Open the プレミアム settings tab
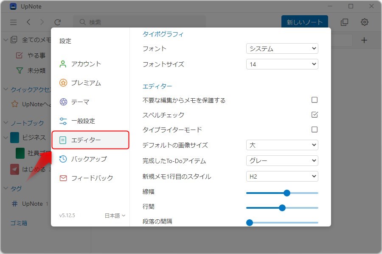The image size is (382, 254). pos(90,83)
